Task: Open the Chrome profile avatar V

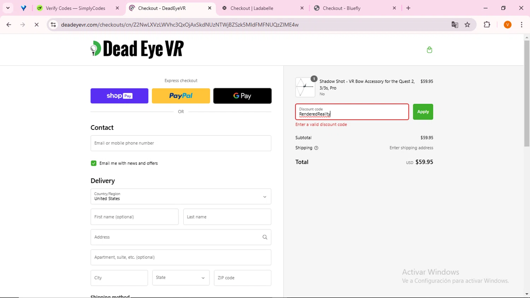Action: pos(508,25)
